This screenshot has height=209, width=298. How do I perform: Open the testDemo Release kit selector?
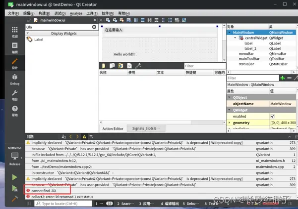tap(15, 156)
